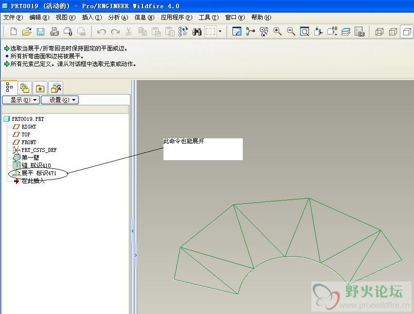Open the 帮助 (H) menu
The image size is (414, 314).
coord(261,17)
